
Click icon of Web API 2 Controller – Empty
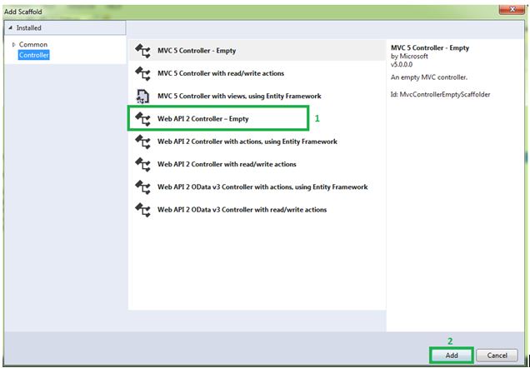142,119
